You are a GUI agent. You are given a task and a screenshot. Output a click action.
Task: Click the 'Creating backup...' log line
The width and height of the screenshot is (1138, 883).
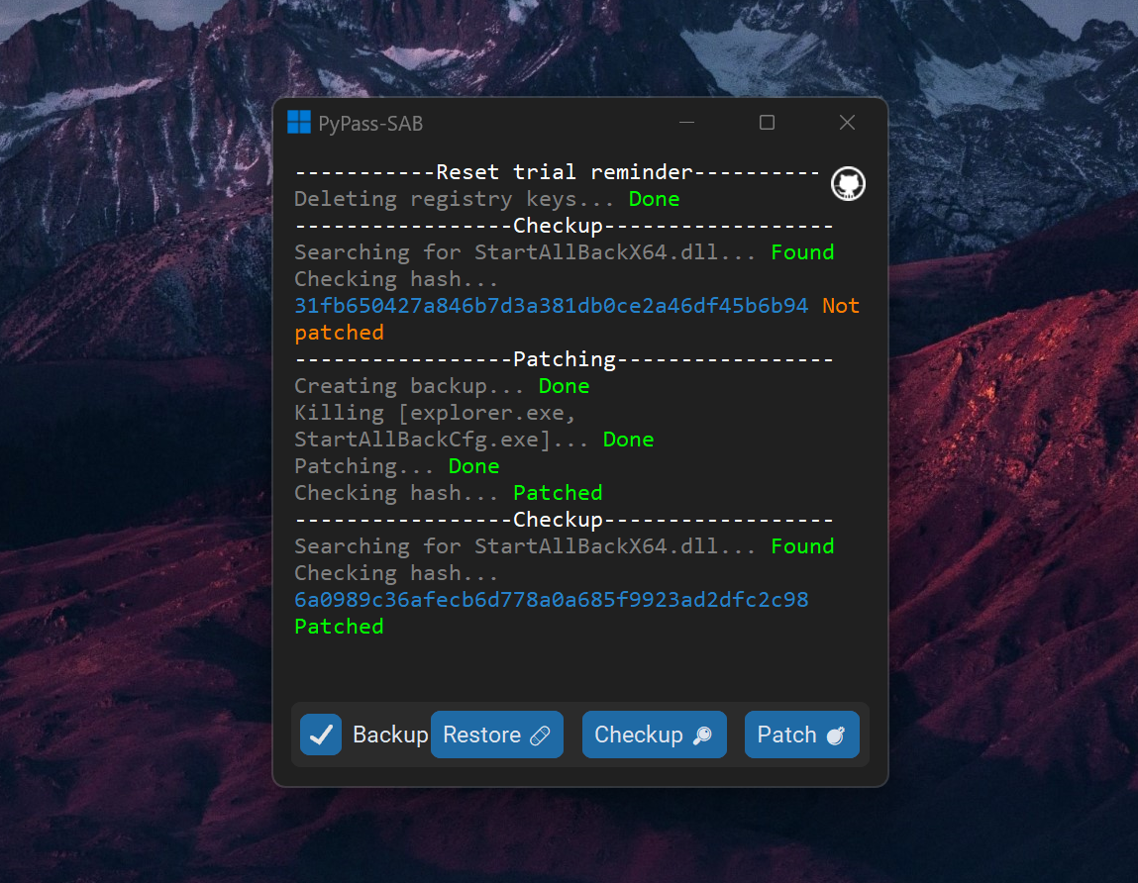(x=442, y=386)
